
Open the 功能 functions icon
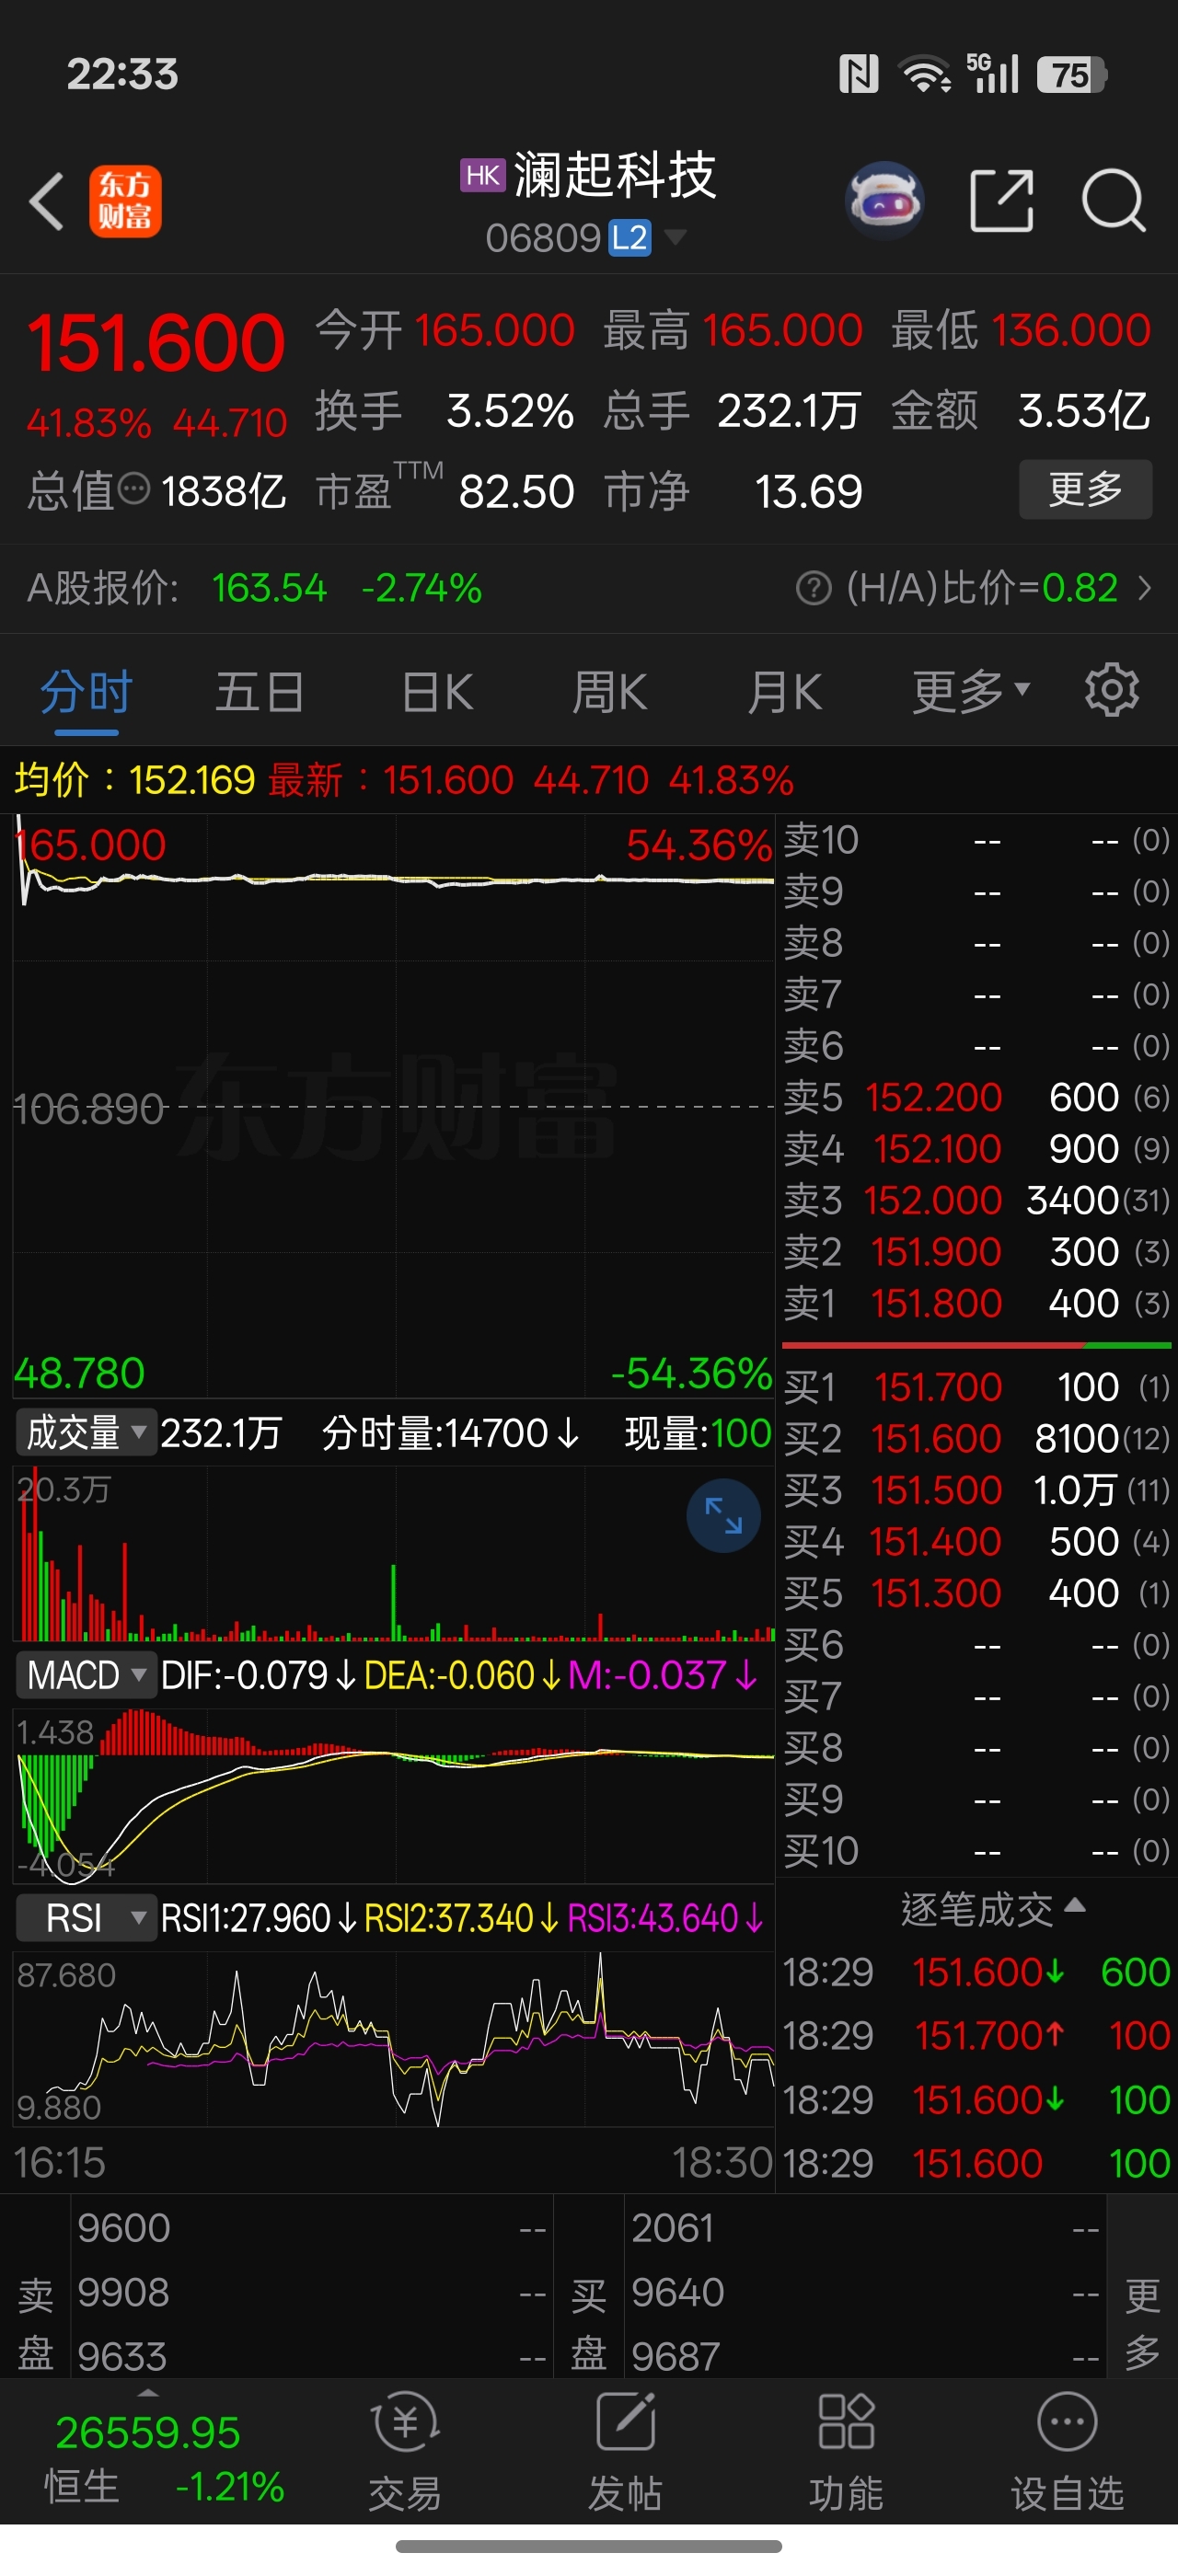point(846,2422)
